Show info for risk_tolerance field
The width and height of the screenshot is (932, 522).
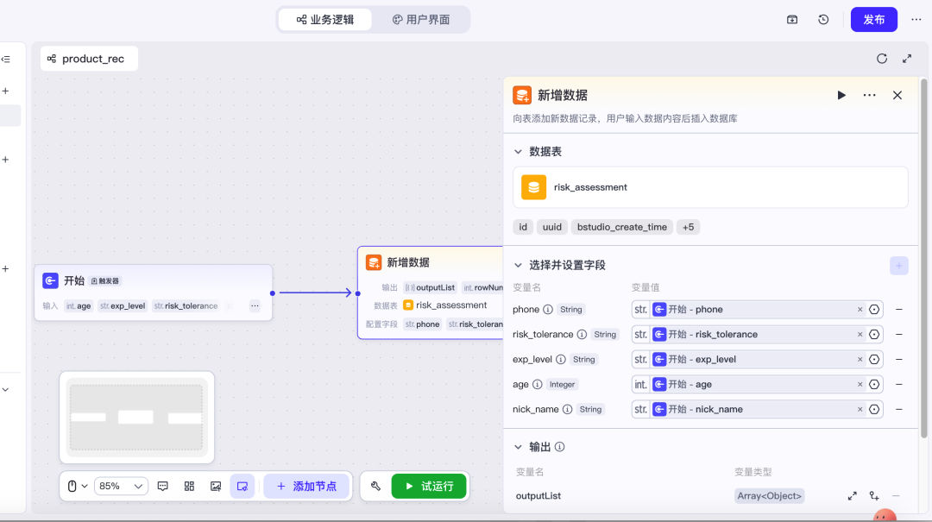(582, 334)
